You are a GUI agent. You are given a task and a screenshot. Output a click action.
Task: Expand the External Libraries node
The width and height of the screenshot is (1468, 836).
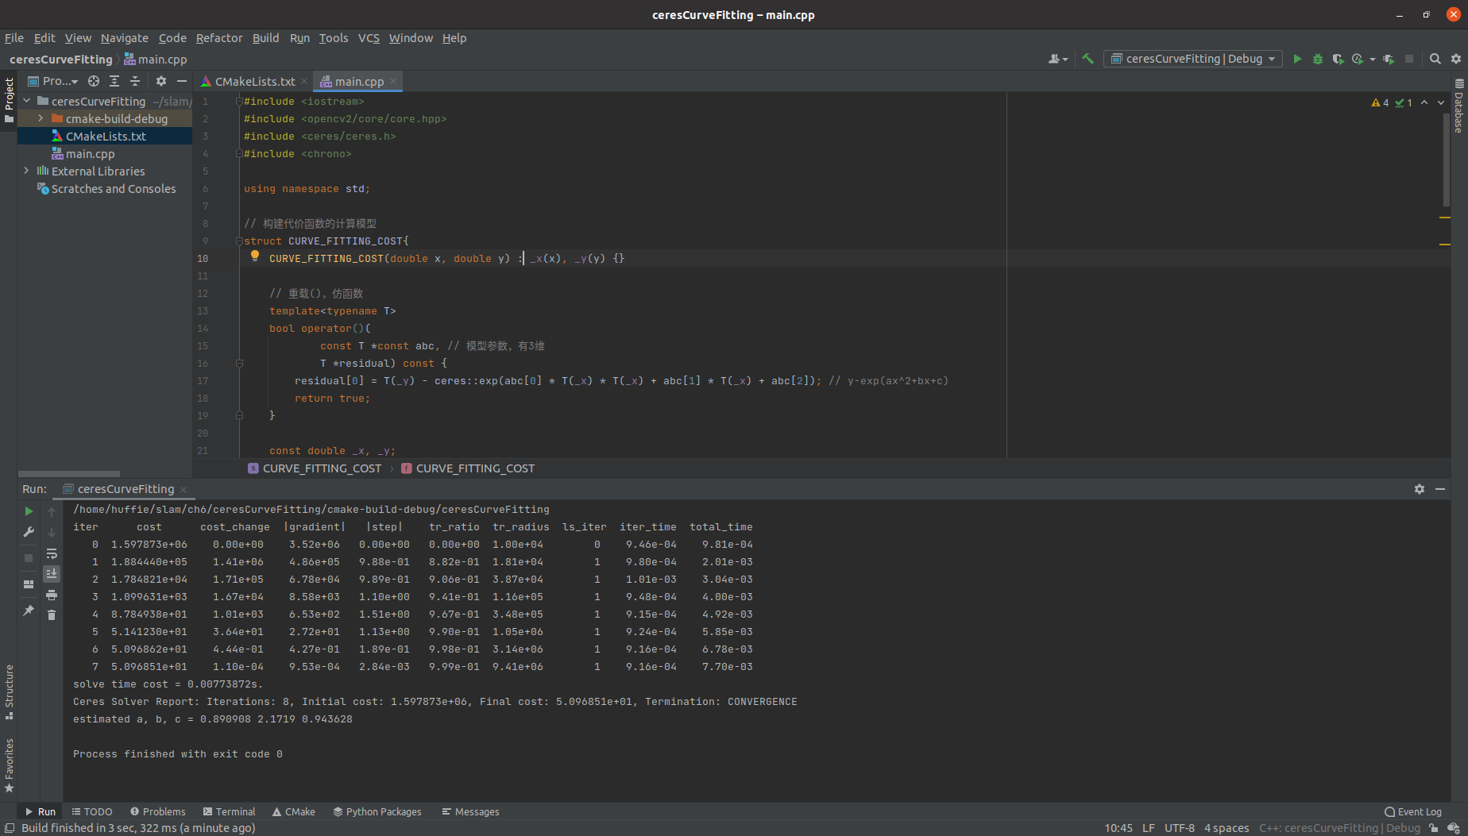25,171
